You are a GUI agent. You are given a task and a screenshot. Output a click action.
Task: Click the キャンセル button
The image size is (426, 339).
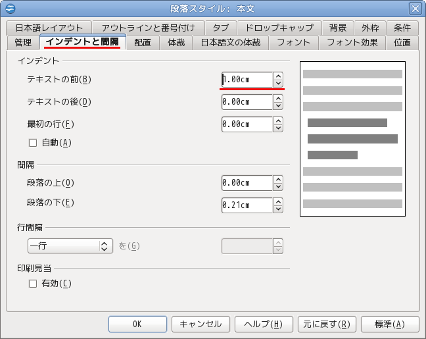tap(201, 324)
